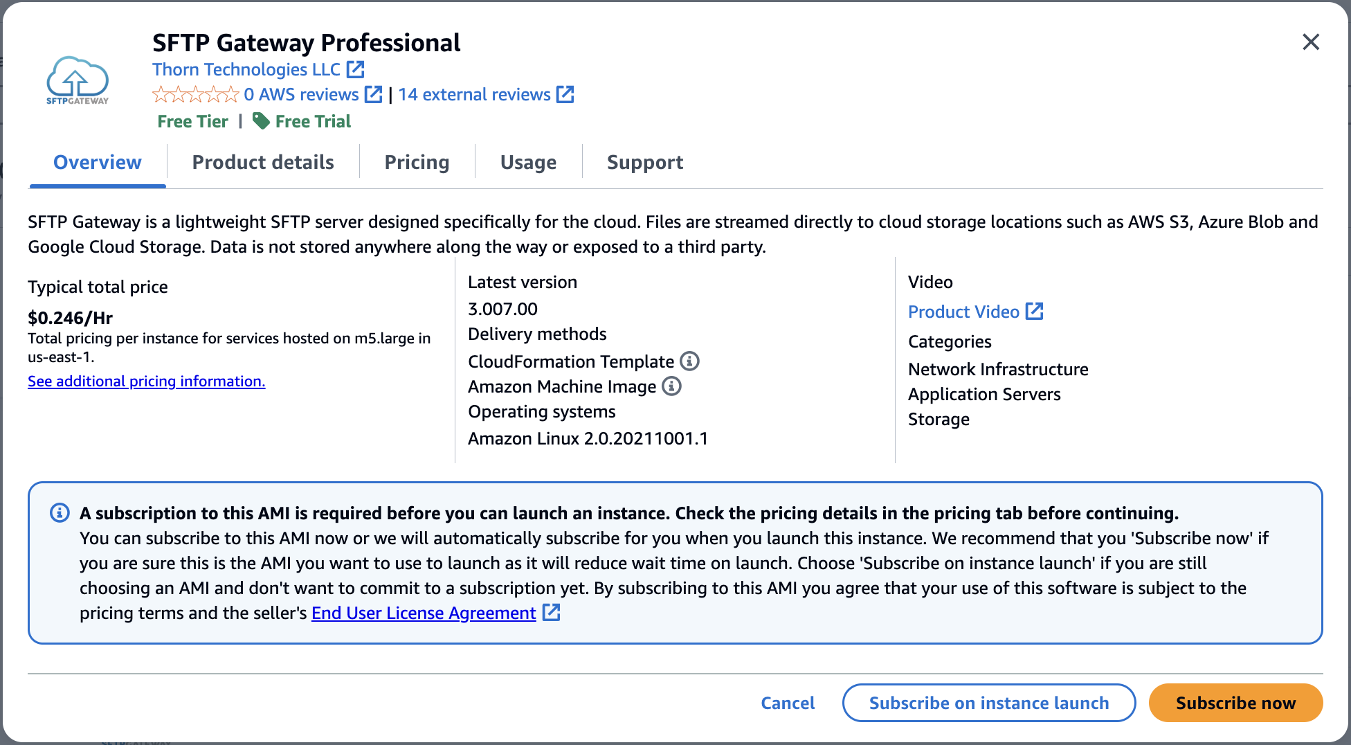This screenshot has height=745, width=1351.
Task: Go to the Support tab
Action: pos(644,162)
